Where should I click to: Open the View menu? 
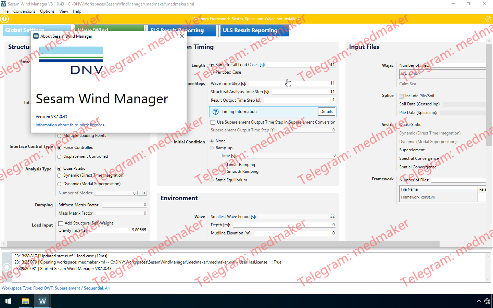click(64, 11)
